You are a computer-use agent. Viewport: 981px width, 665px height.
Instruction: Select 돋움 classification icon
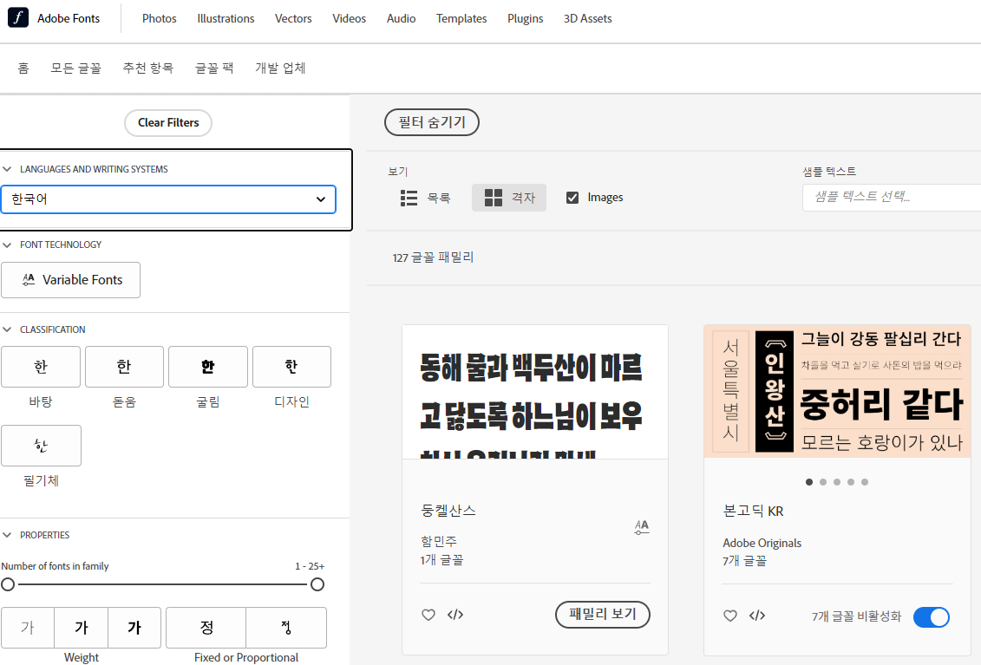click(124, 367)
